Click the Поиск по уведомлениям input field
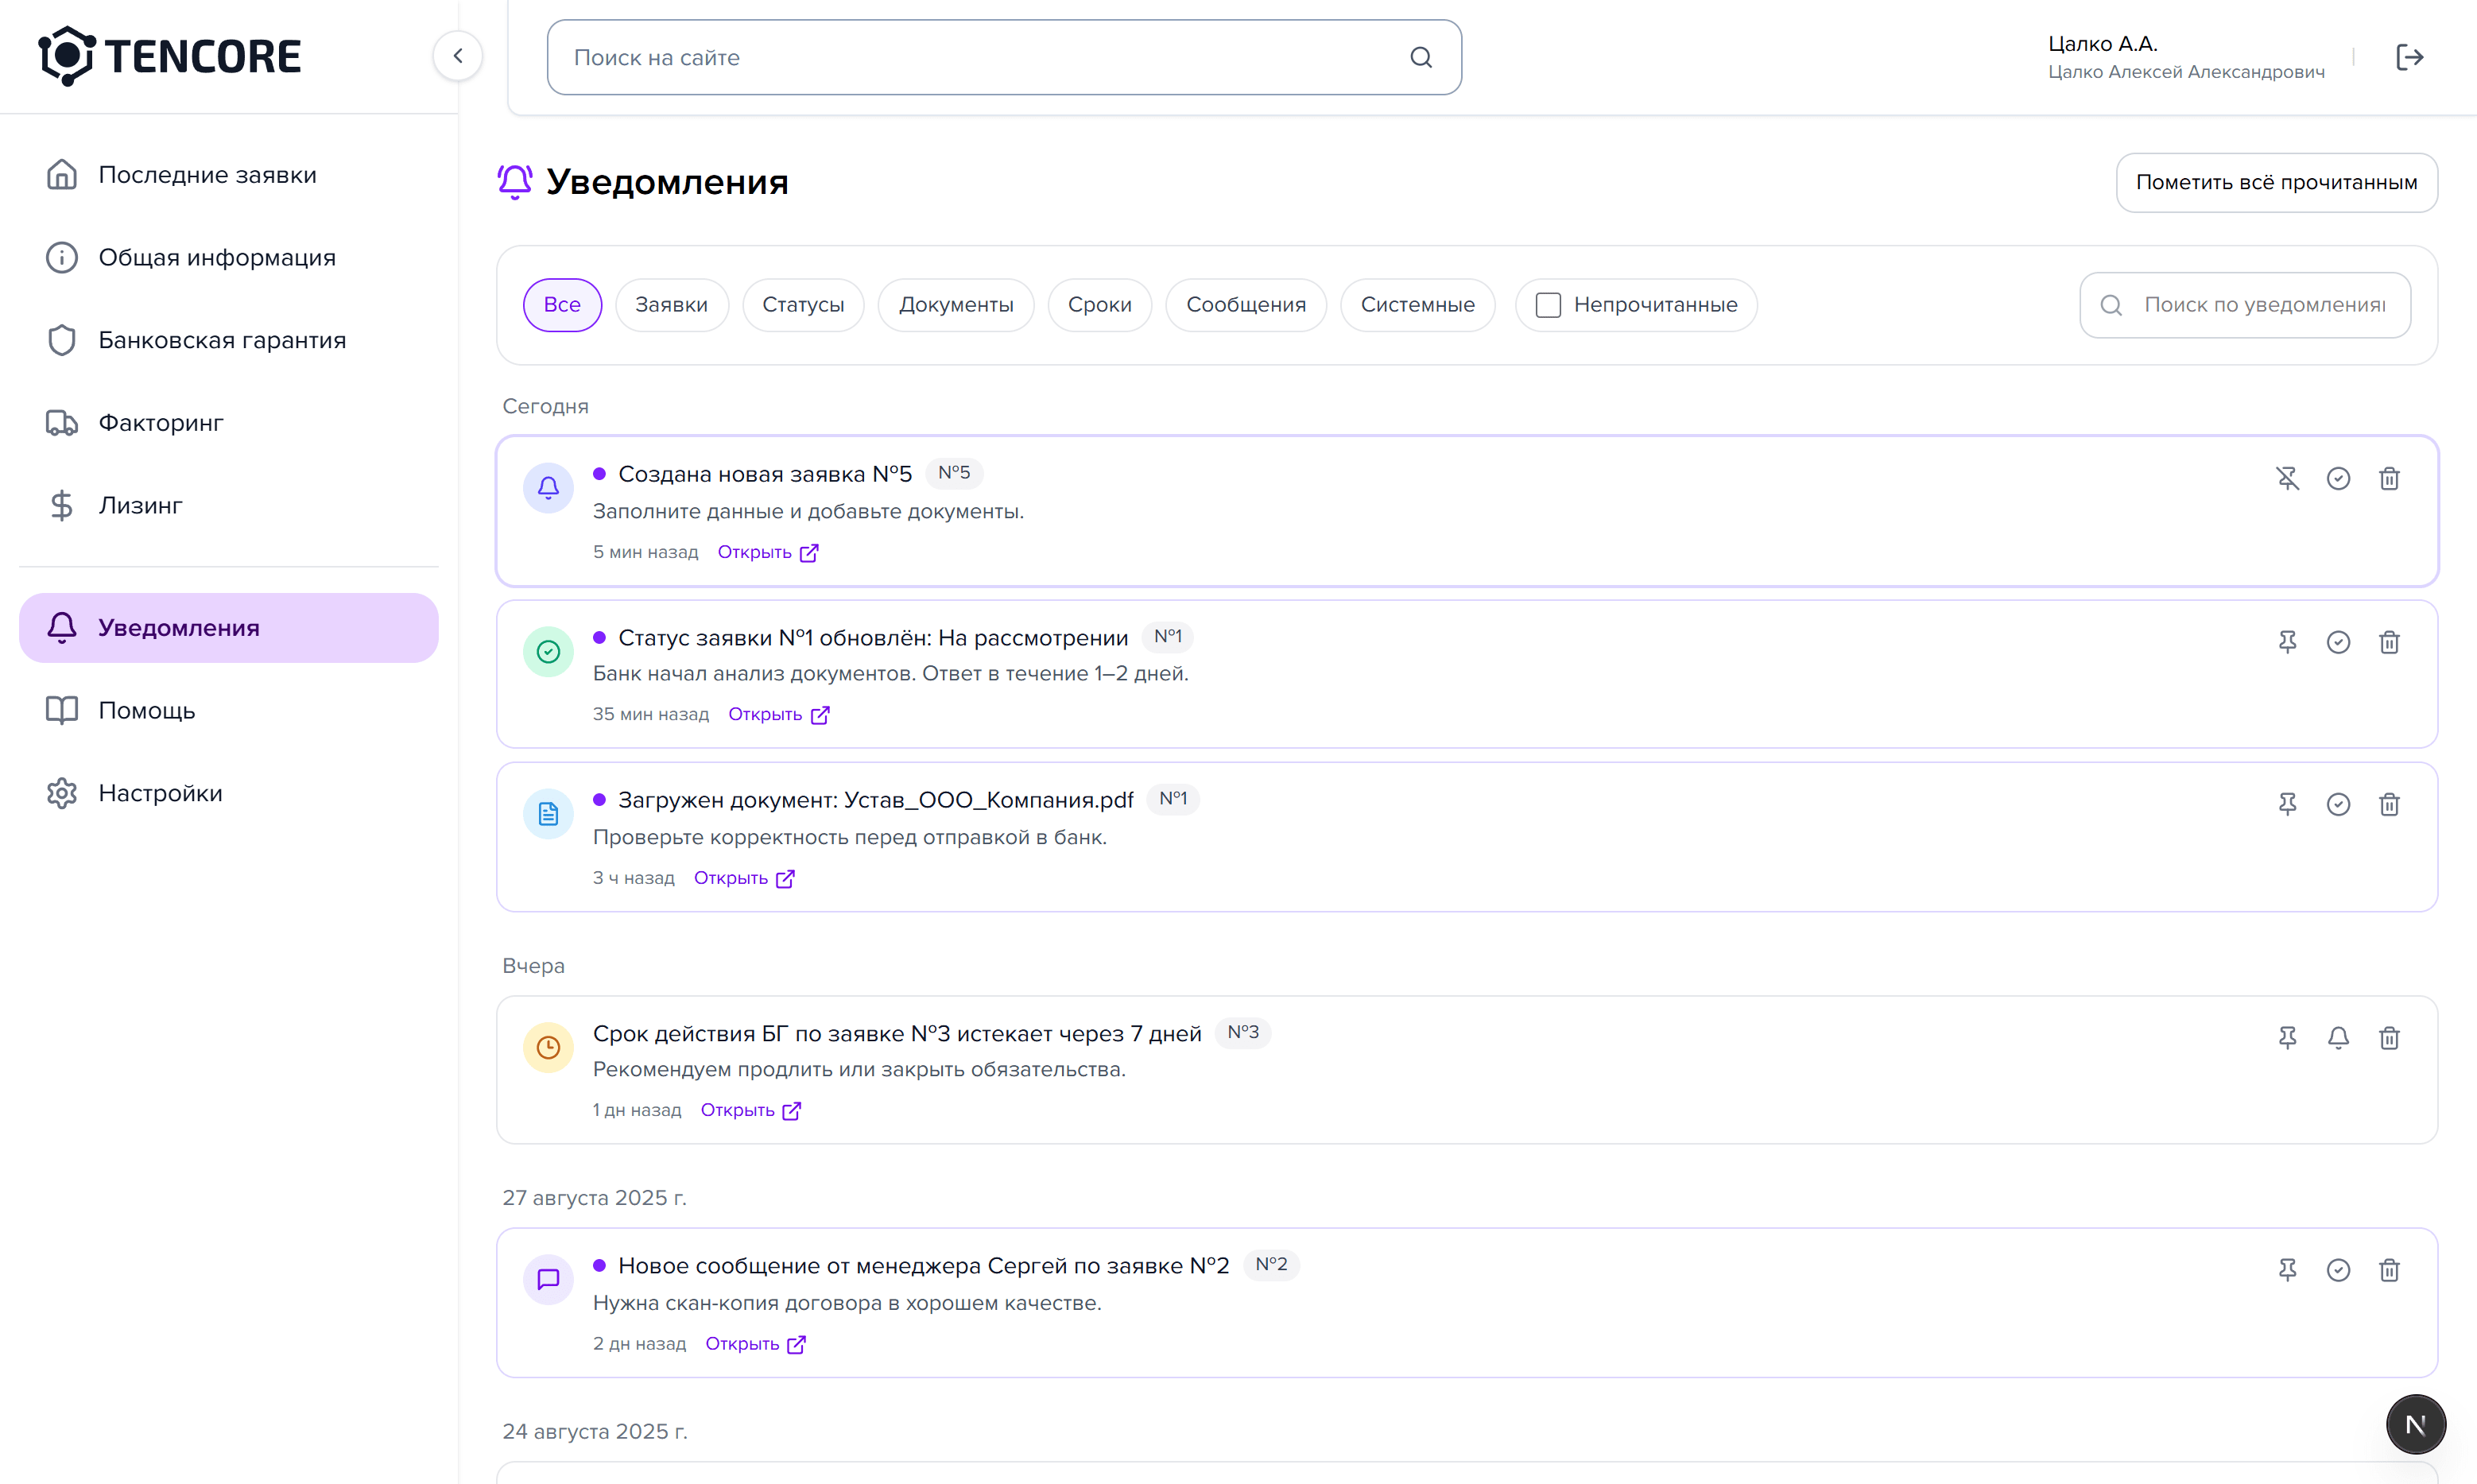Screen dimensions: 2477x1484 2263,305
